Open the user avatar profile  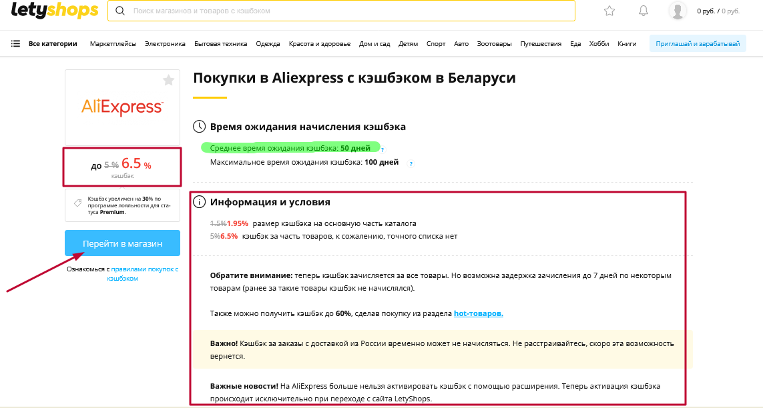pos(678,11)
